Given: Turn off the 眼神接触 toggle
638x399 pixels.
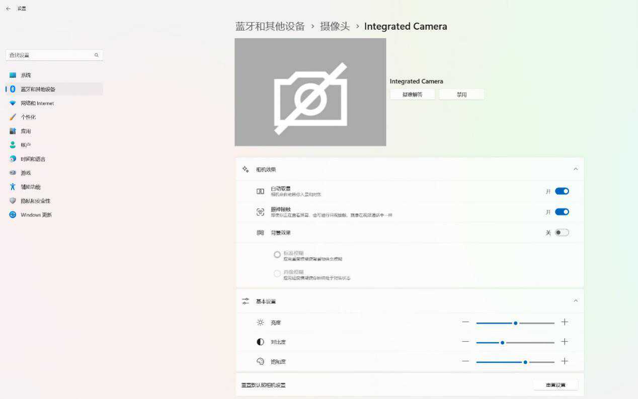Looking at the screenshot, I should (x=562, y=212).
